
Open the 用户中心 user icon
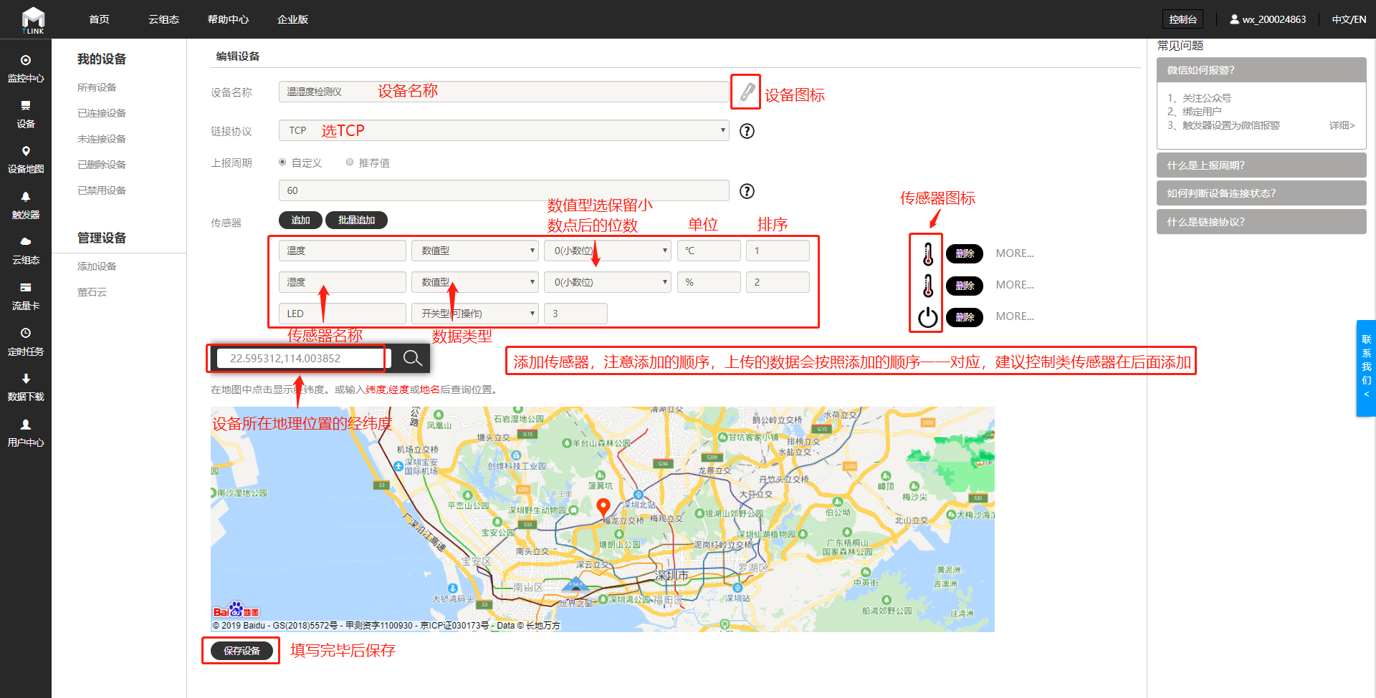[26, 425]
